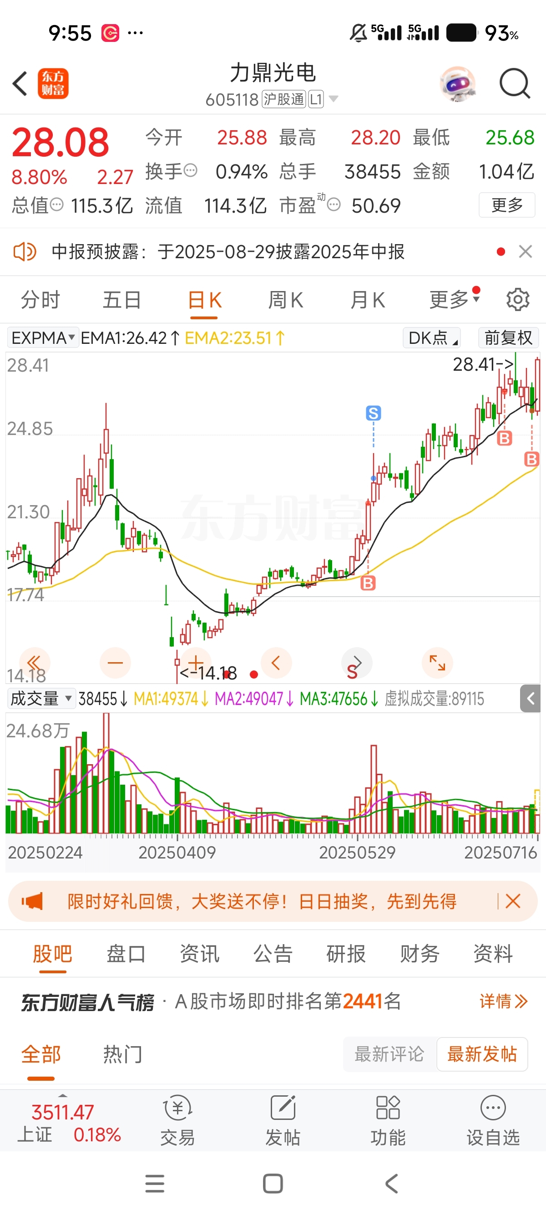
Task: Open 前复权 adjustment selector
Action: click(508, 337)
